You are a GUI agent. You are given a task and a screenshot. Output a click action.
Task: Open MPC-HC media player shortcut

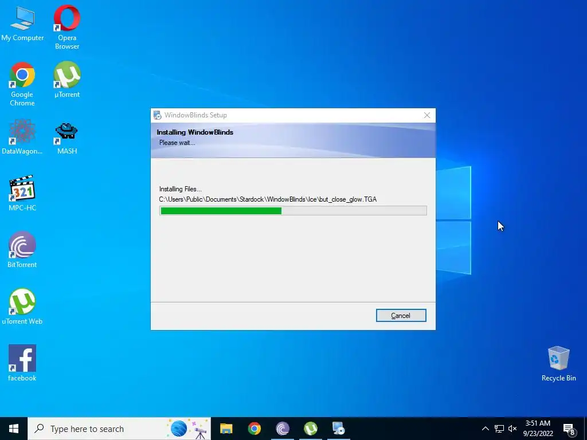[22, 193]
